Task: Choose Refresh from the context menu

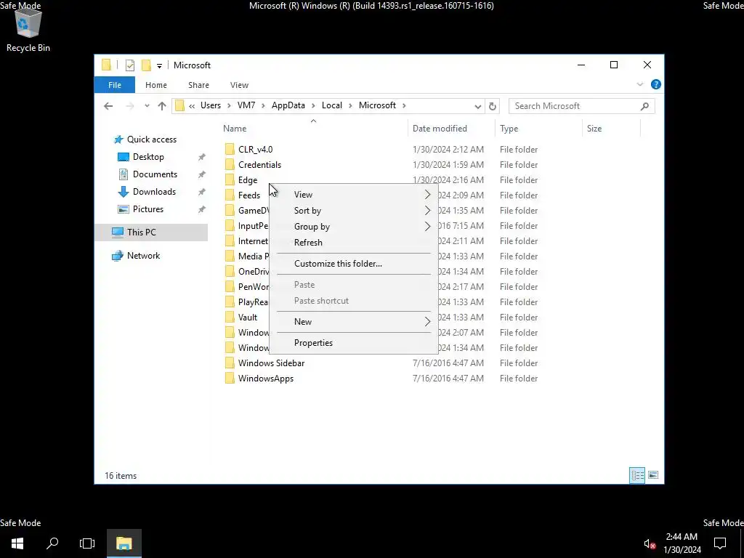Action: pos(354,243)
